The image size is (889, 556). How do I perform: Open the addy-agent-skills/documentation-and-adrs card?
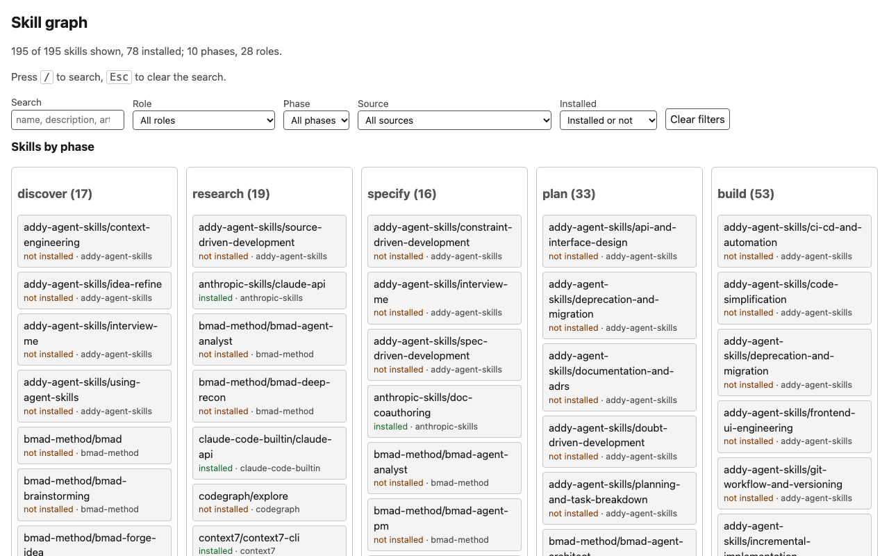tap(620, 377)
